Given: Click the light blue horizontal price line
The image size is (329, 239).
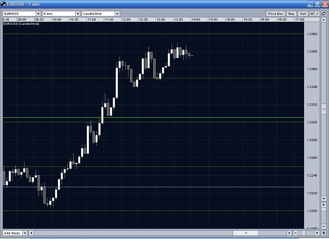Looking at the screenshot, I should coord(153,187).
